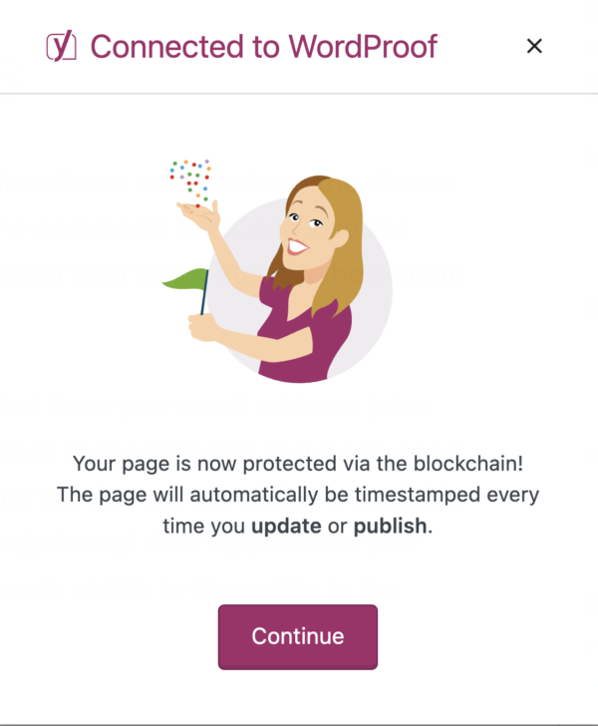Click the hand holding the flag pole
Image resolution: width=598 pixels, height=726 pixels.
click(203, 325)
